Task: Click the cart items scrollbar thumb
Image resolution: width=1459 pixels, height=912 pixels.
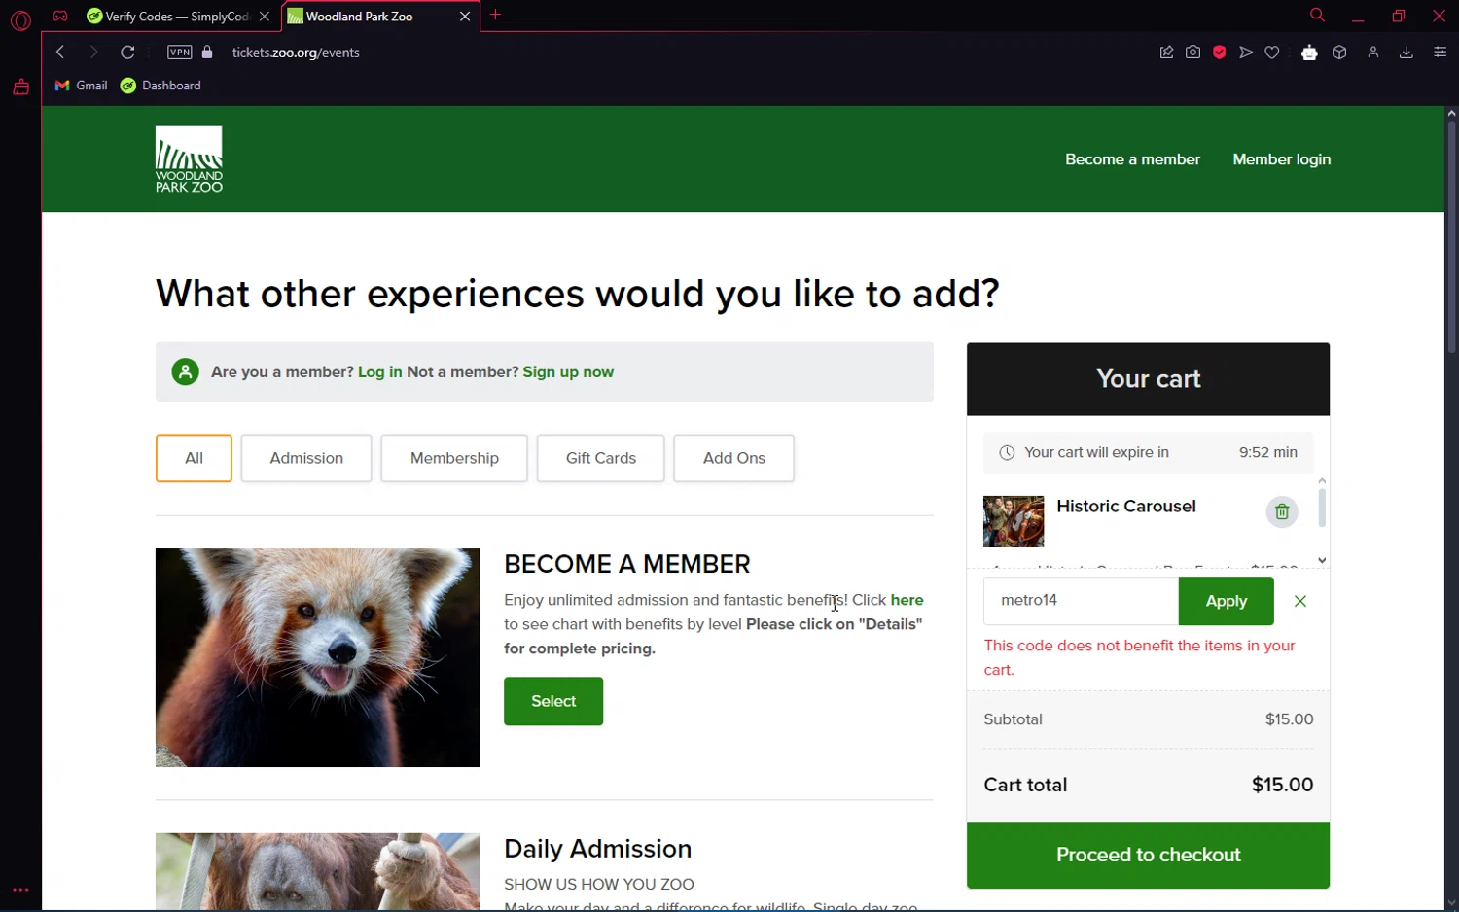Action: (x=1322, y=508)
